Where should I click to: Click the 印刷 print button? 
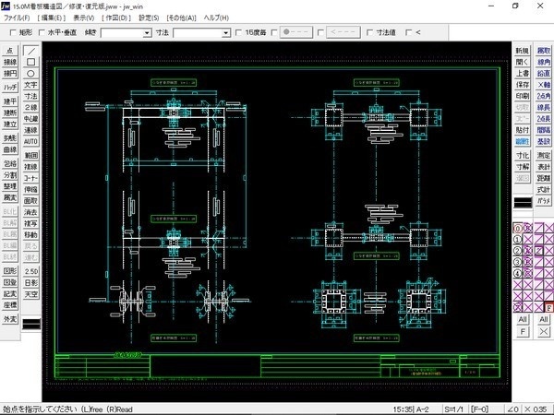(523, 96)
